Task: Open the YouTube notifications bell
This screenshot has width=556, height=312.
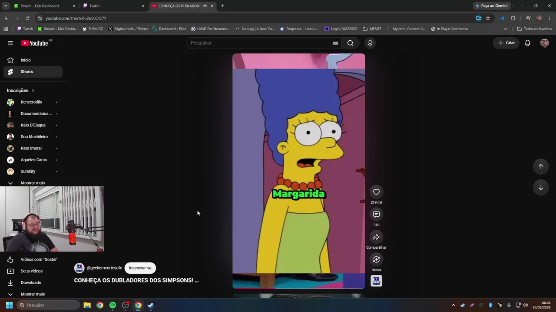Action: (527, 43)
